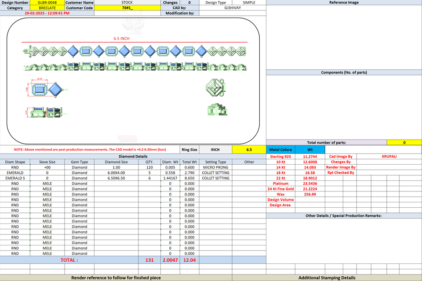Select Other Details / Special Production Remarks header

point(343,216)
